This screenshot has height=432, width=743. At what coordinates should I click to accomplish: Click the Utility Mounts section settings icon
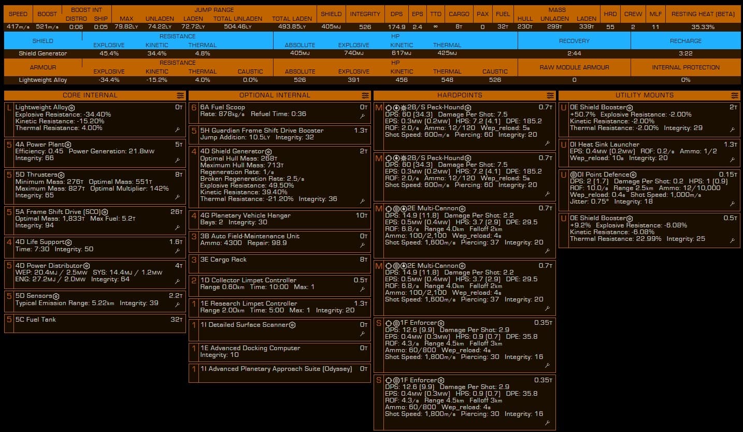coord(735,95)
